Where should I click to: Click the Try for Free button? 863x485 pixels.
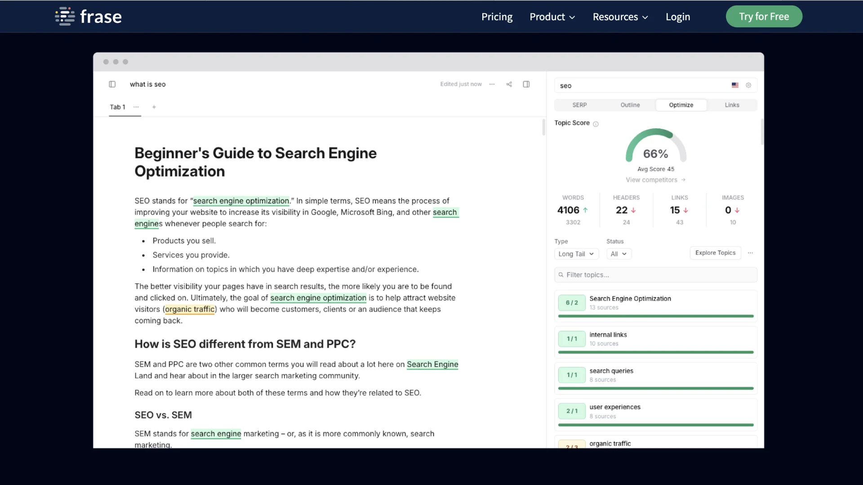click(x=764, y=17)
